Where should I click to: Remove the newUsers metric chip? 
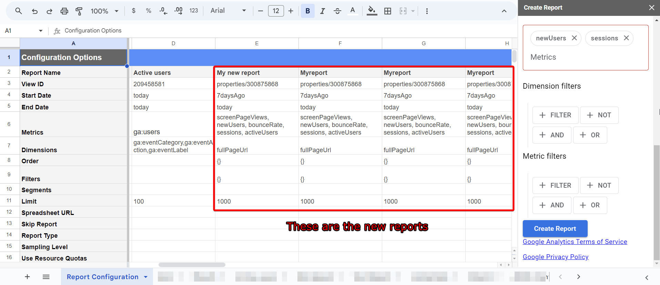pos(574,38)
